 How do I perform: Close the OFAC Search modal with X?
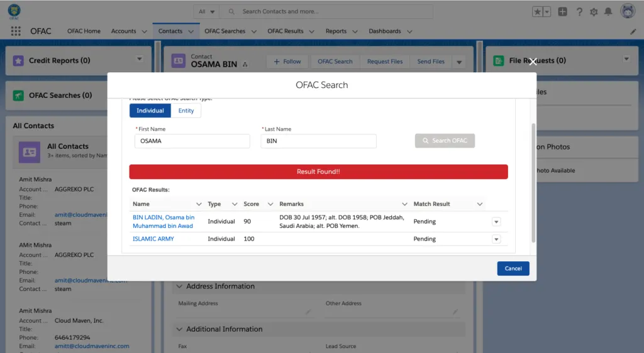533,62
